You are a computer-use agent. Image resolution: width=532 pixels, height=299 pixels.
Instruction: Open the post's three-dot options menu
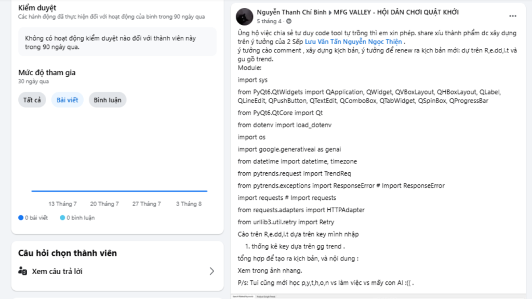[x=513, y=16]
